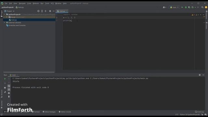
Task: Open the user account dropdown in the toolbar
Action: [x=164, y=7]
